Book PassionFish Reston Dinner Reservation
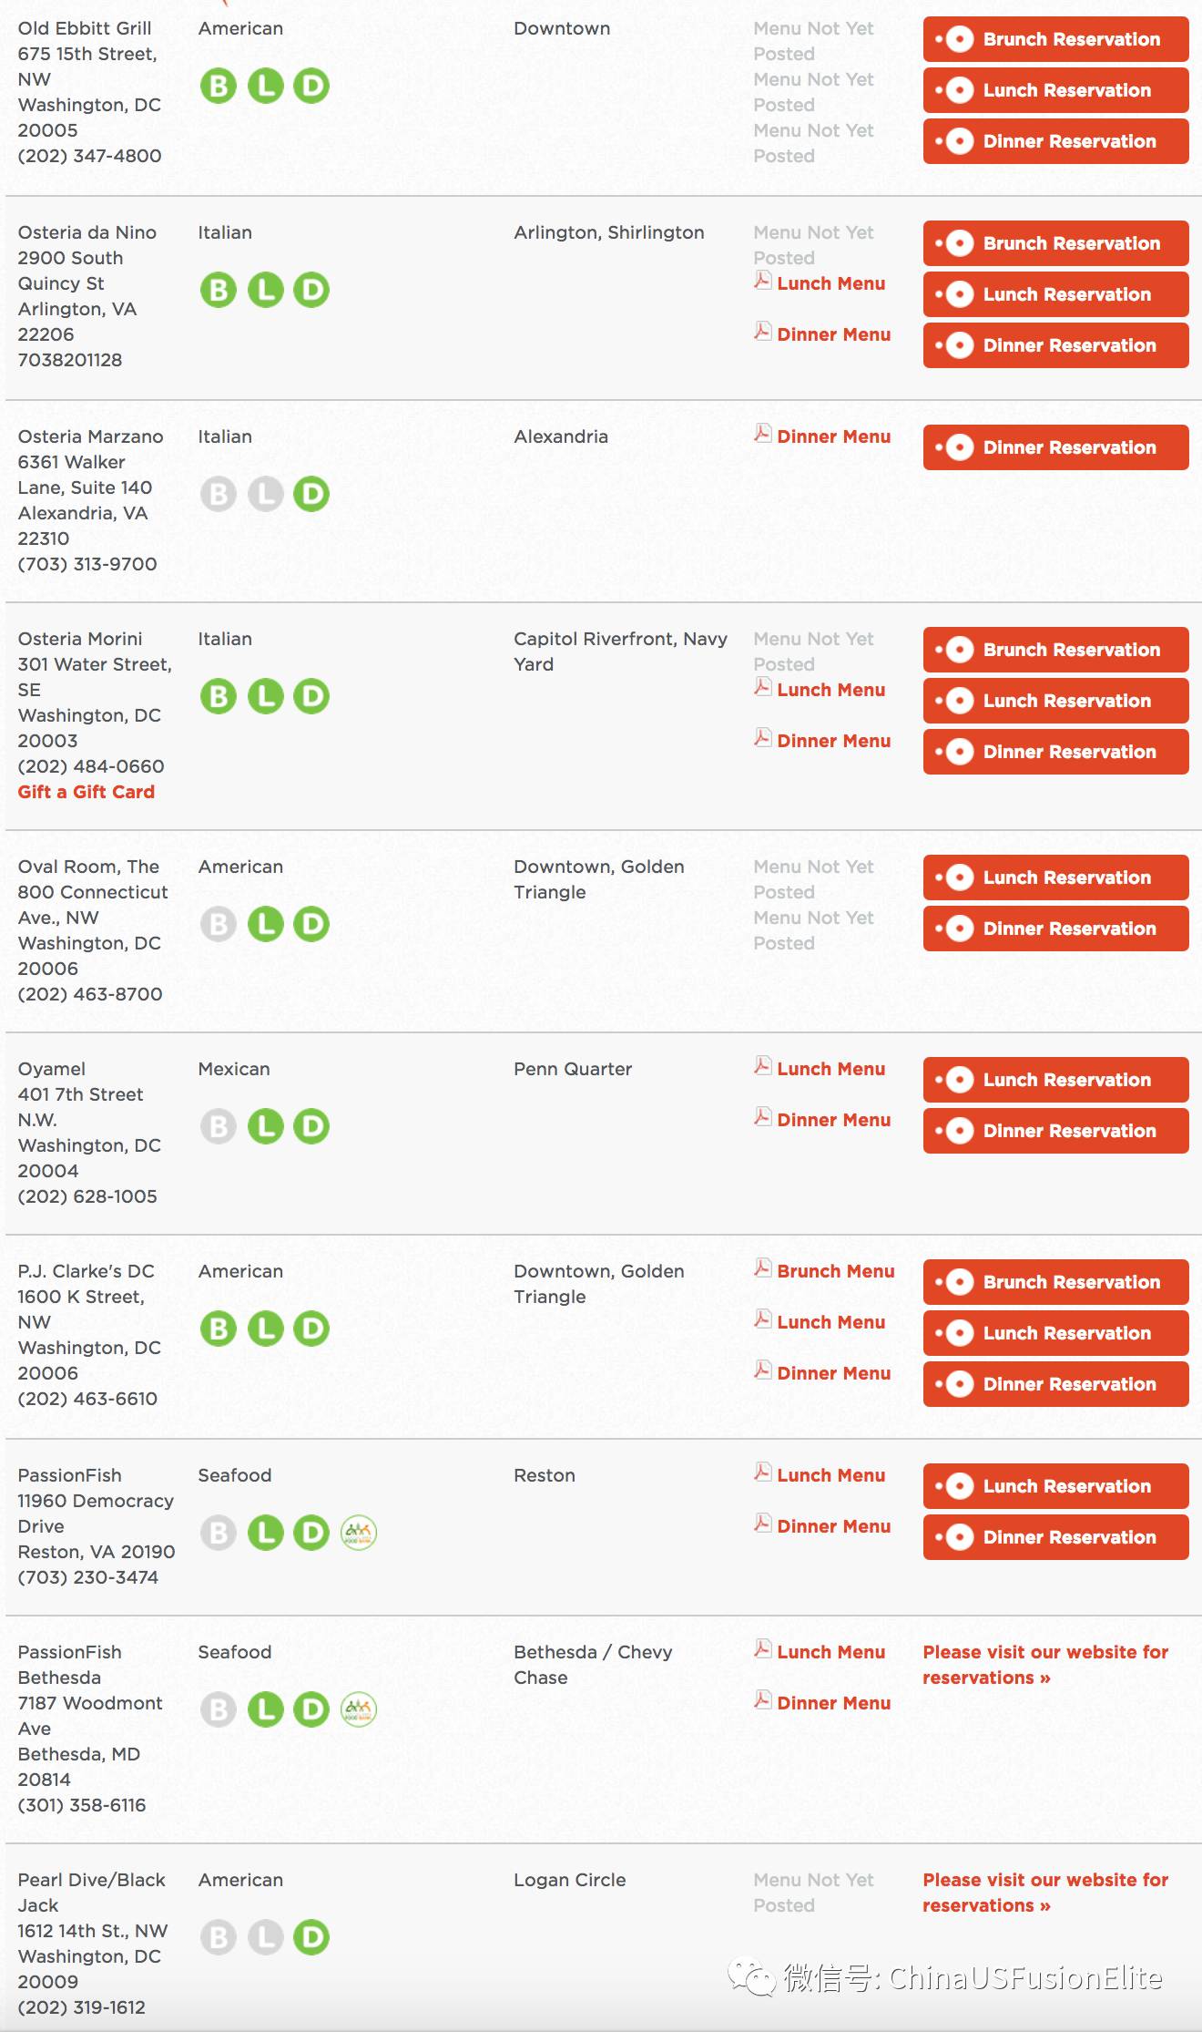The width and height of the screenshot is (1202, 2032). (1056, 1537)
